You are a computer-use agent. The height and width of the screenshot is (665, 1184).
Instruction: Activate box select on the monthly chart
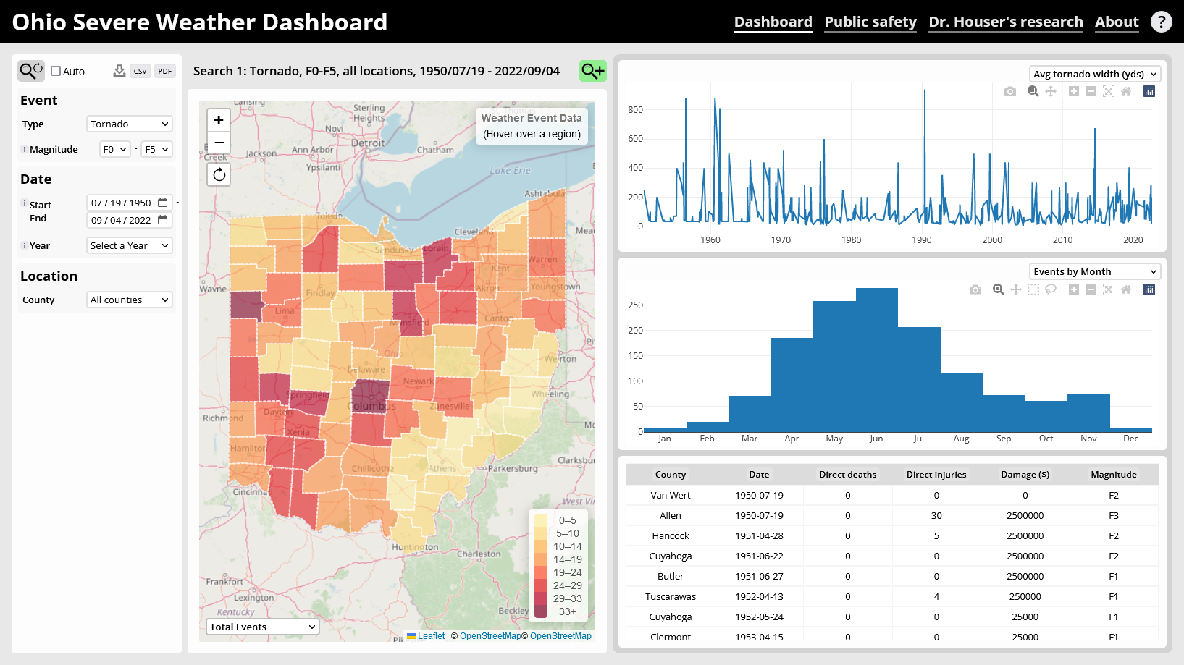click(1033, 289)
